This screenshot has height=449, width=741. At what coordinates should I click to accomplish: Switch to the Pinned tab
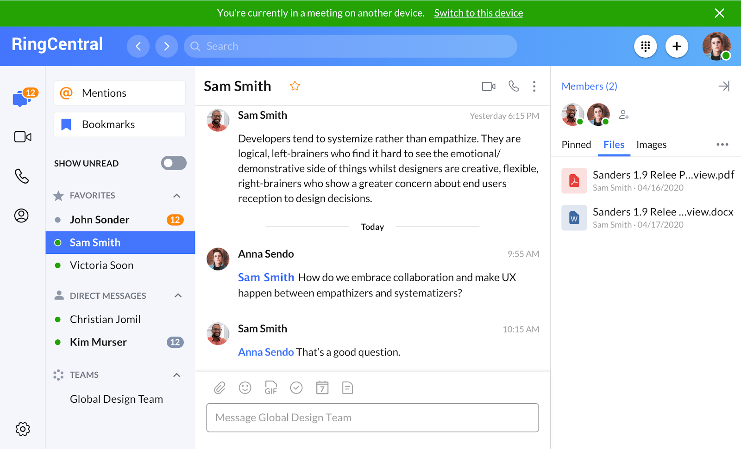(x=576, y=145)
